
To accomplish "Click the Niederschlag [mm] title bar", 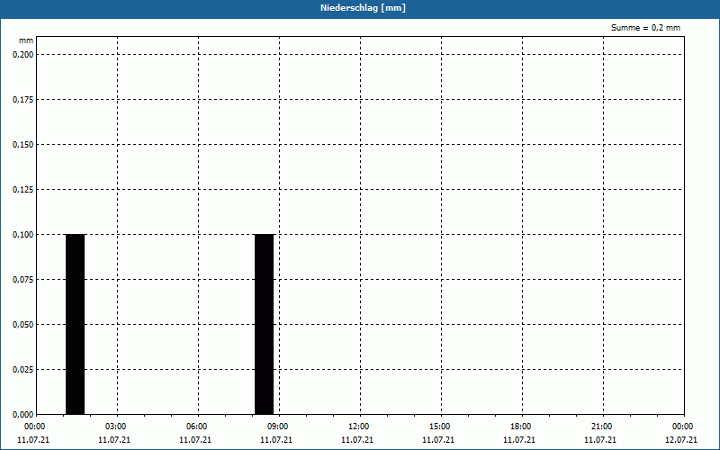I will coord(360,9).
